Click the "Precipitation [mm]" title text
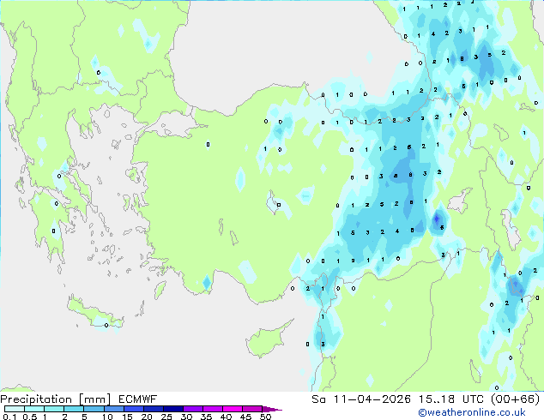544x420 pixels. coord(55,399)
